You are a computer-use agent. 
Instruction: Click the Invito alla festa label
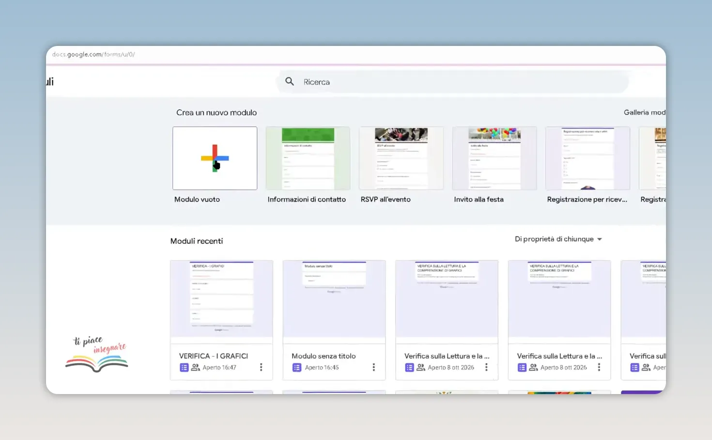pos(479,199)
